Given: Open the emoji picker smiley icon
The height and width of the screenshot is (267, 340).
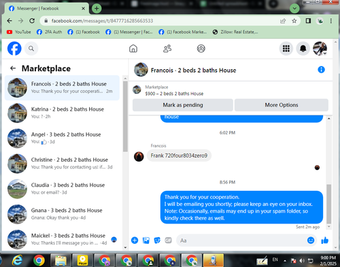Looking at the screenshot, I should (311, 241).
